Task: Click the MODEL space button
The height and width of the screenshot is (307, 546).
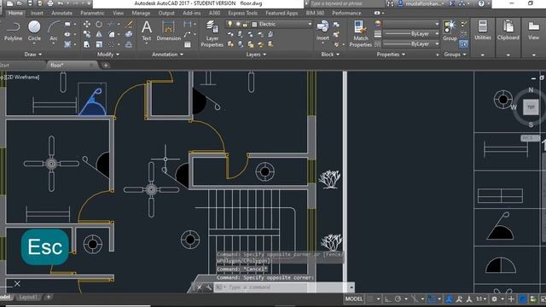Action: (x=354, y=299)
